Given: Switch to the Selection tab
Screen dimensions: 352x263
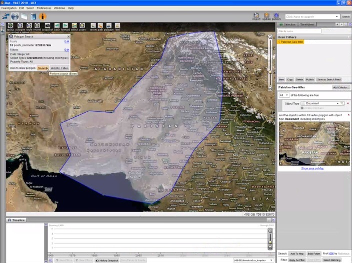Looking at the screenshot, I should (x=287, y=24).
